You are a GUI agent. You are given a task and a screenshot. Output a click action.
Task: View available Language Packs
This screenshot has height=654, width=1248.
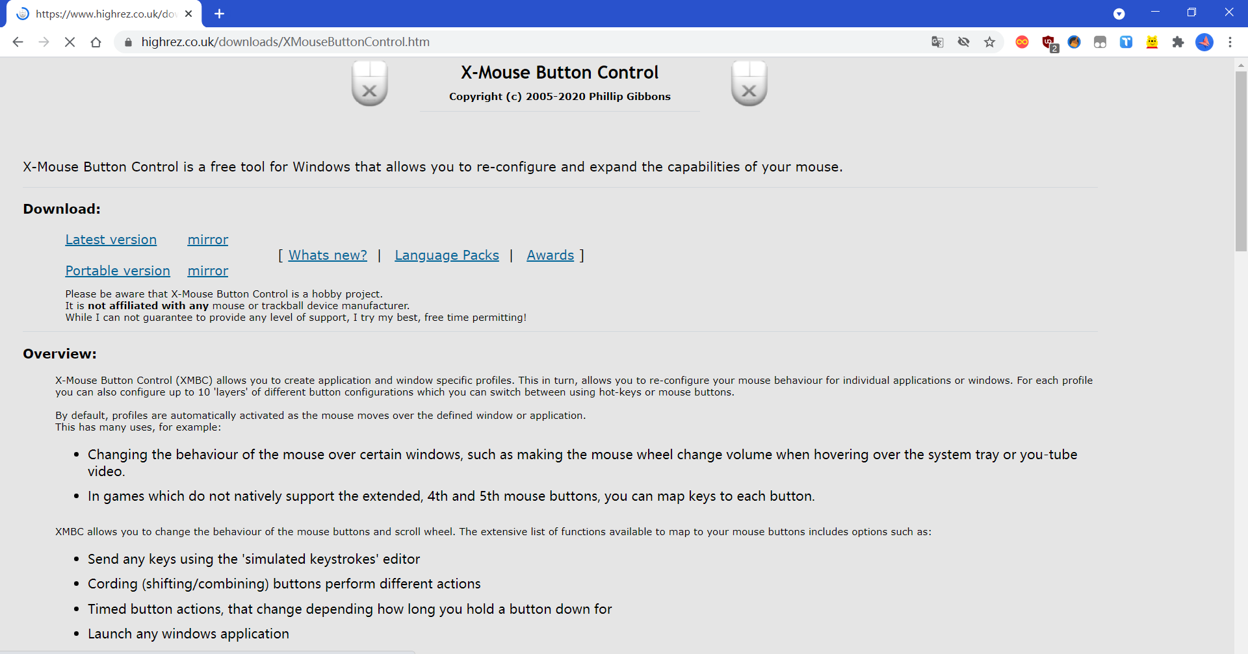coord(447,255)
